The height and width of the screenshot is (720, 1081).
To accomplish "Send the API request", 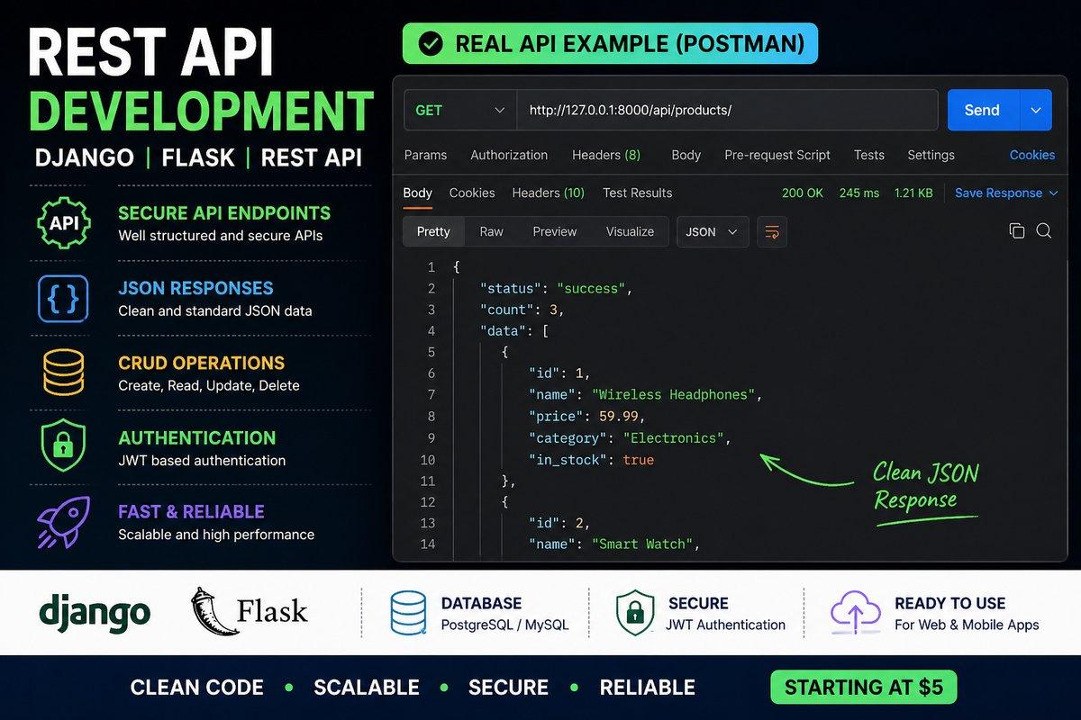I will pyautogui.click(x=983, y=110).
